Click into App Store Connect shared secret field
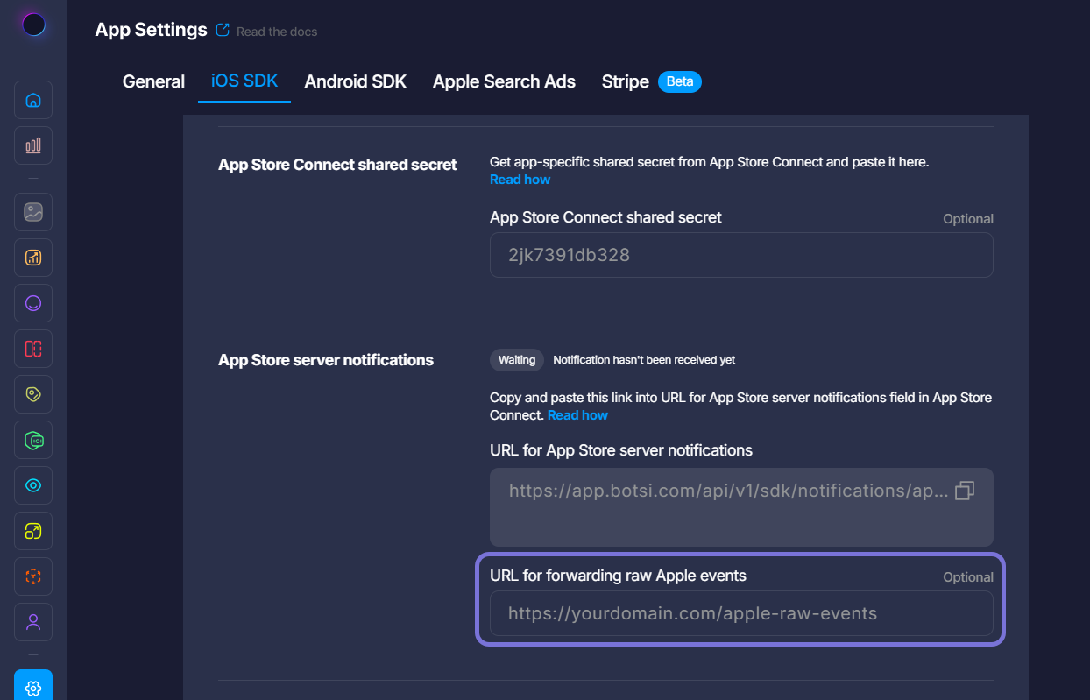Screen dimensions: 1090x700 coord(740,255)
